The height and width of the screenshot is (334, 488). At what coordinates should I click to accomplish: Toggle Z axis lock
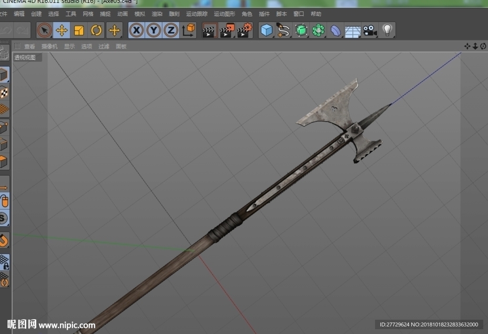[x=171, y=30]
